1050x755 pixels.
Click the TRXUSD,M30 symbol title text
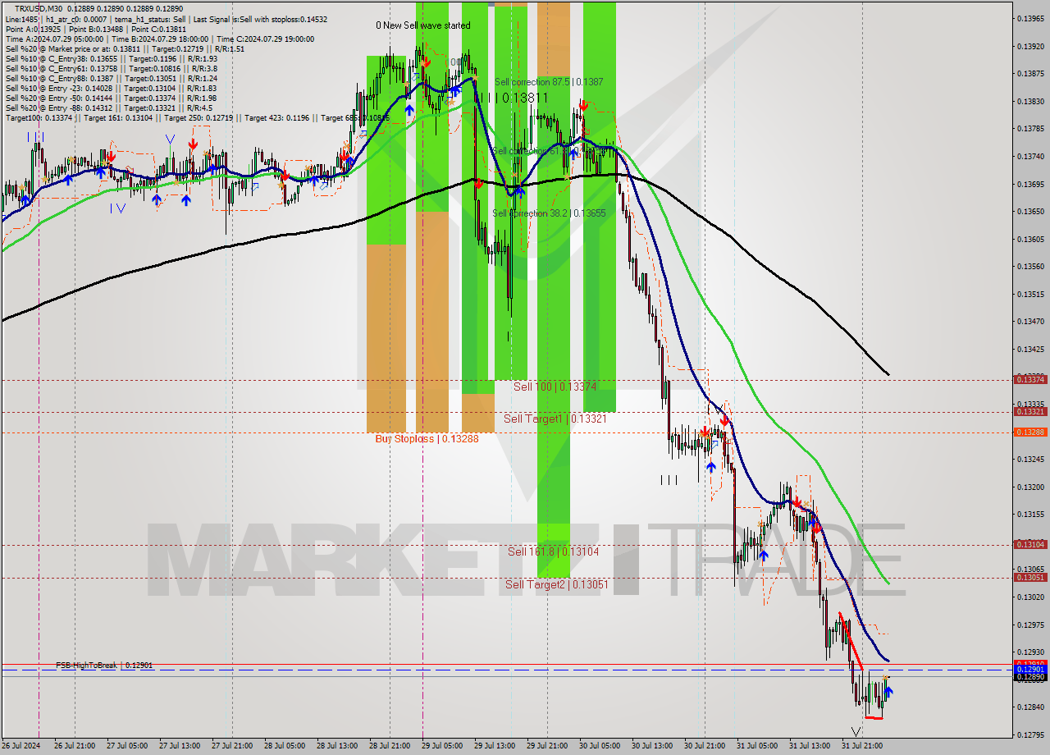coord(39,8)
